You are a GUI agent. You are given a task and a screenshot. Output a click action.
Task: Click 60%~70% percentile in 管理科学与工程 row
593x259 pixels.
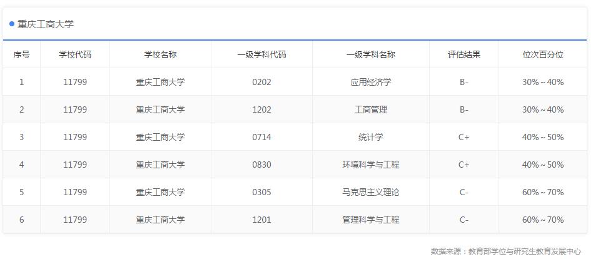coord(543,220)
